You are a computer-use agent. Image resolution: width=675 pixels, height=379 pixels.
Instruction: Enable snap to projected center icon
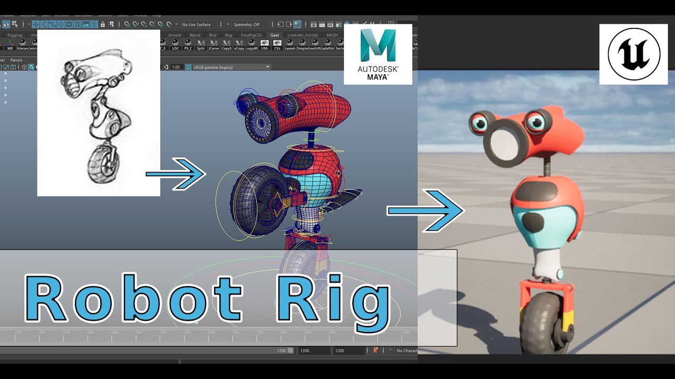[x=152, y=24]
